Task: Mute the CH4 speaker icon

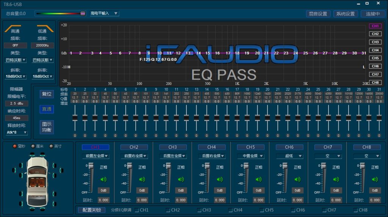Action: click(220, 179)
